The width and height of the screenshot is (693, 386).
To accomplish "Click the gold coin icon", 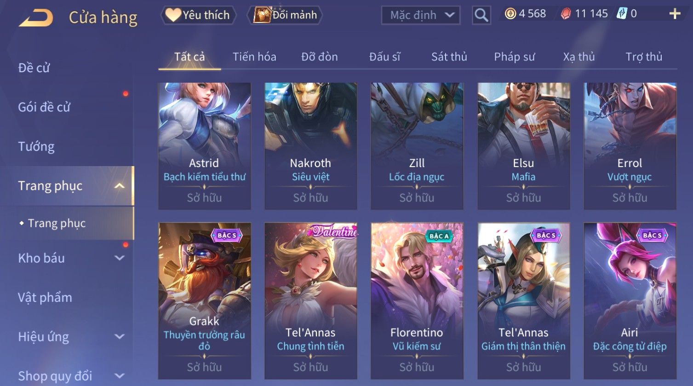I will tap(510, 14).
